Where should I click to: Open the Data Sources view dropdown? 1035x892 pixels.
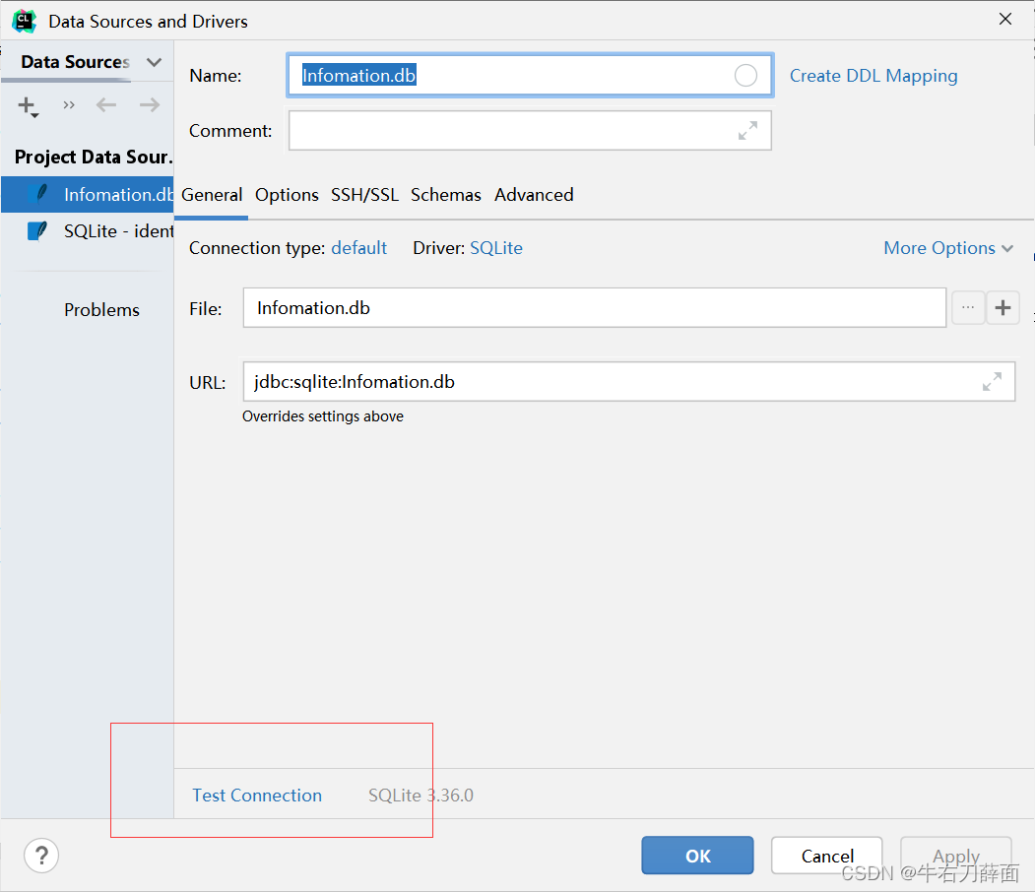click(x=154, y=61)
